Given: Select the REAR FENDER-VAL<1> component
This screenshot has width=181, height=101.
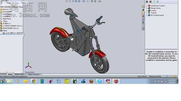Looking at the screenshot, I should coord(11,28).
